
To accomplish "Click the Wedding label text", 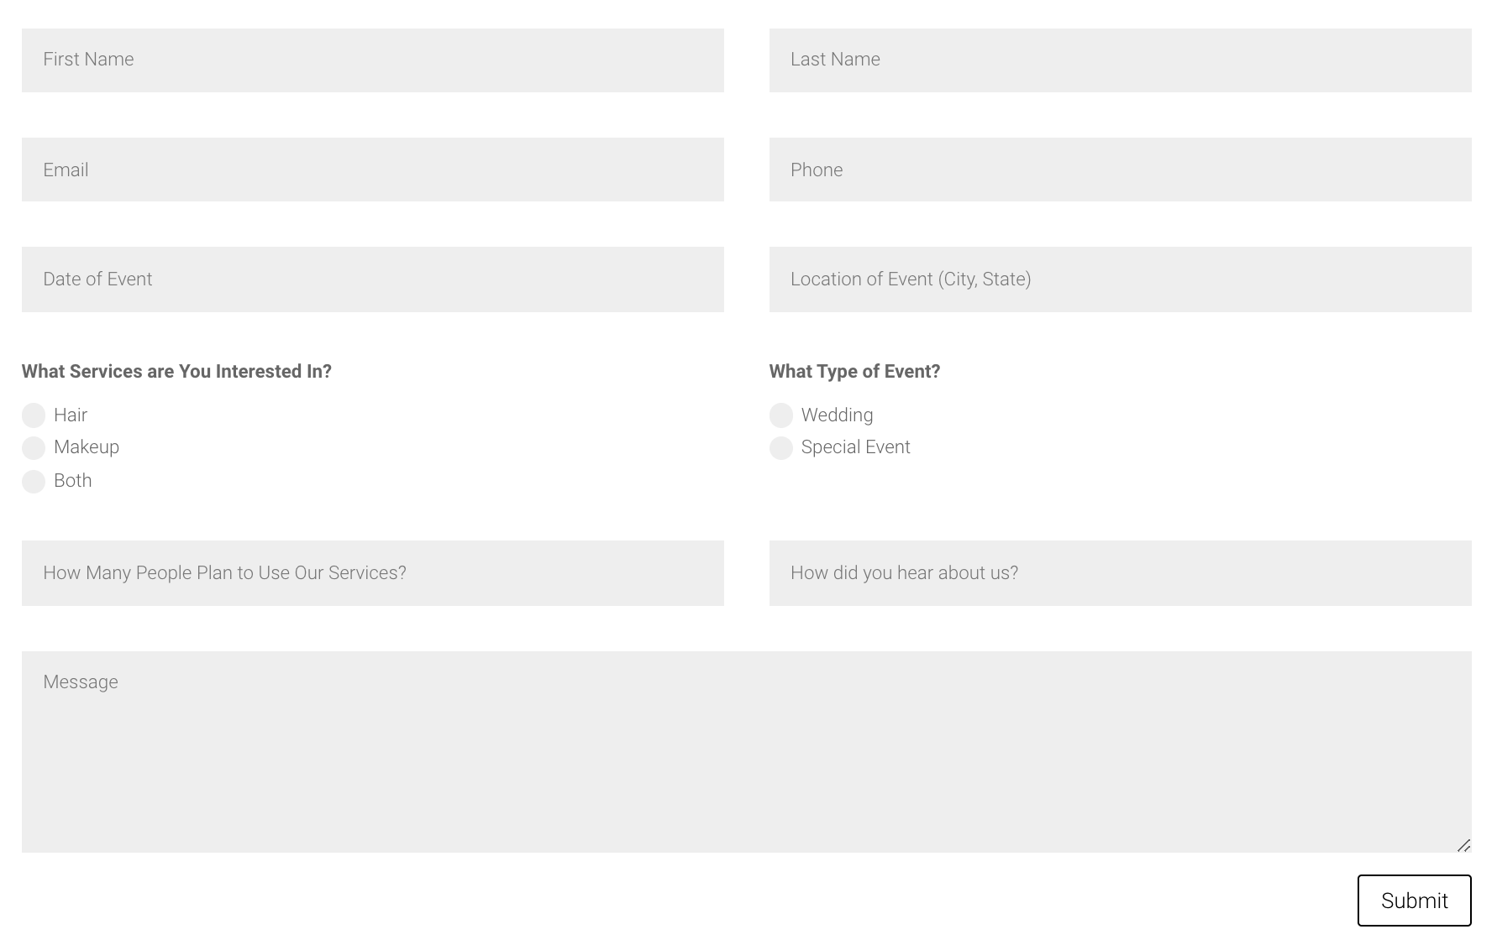I will coord(837,415).
